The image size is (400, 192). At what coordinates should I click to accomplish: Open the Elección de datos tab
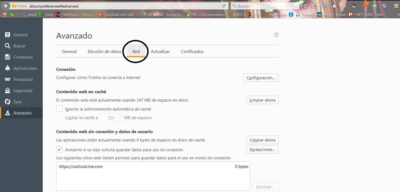tap(104, 52)
